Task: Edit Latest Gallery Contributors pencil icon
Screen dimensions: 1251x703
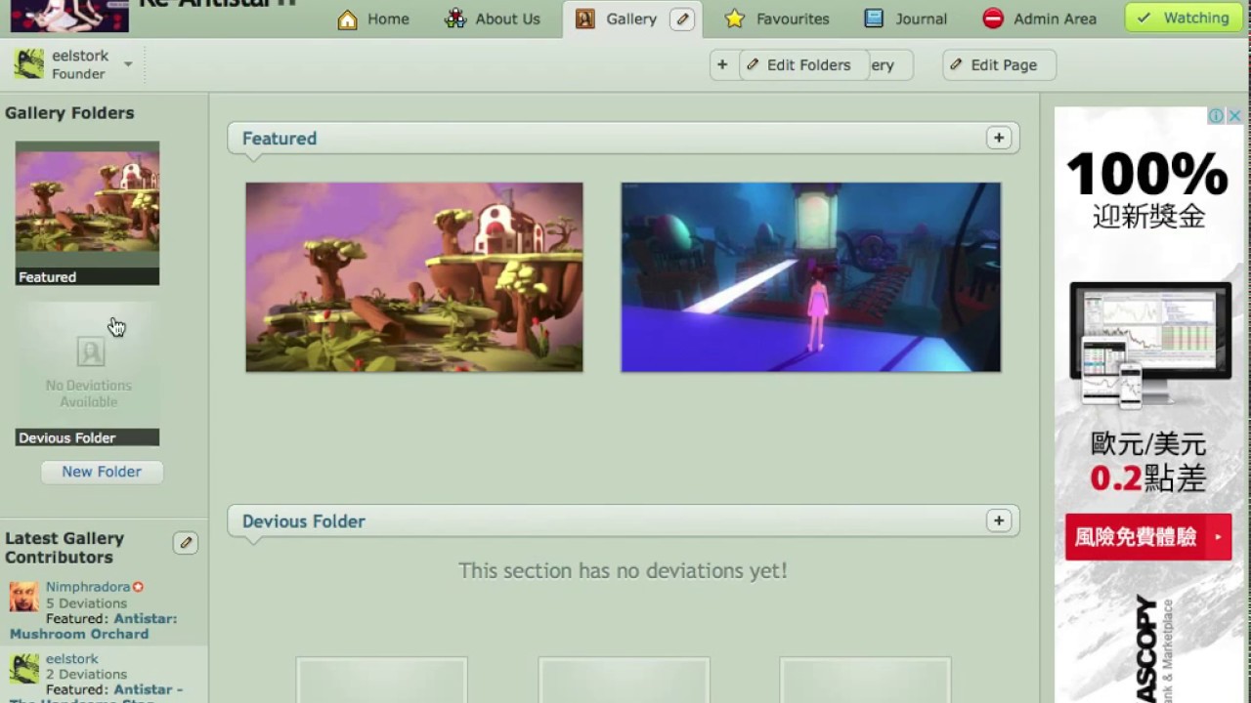Action: (186, 543)
